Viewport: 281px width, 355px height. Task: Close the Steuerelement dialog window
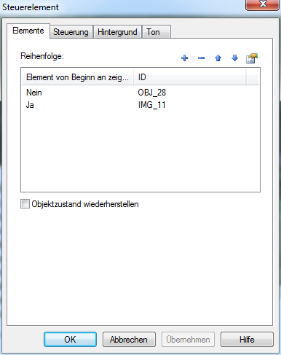(x=263, y=4)
